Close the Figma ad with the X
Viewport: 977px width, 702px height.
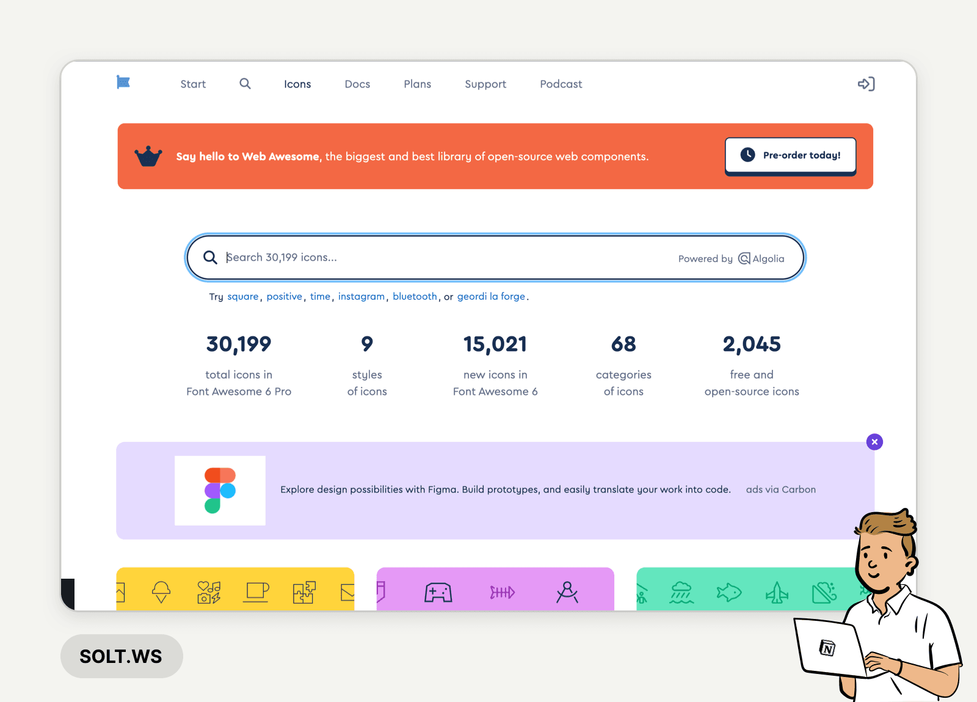(x=874, y=442)
